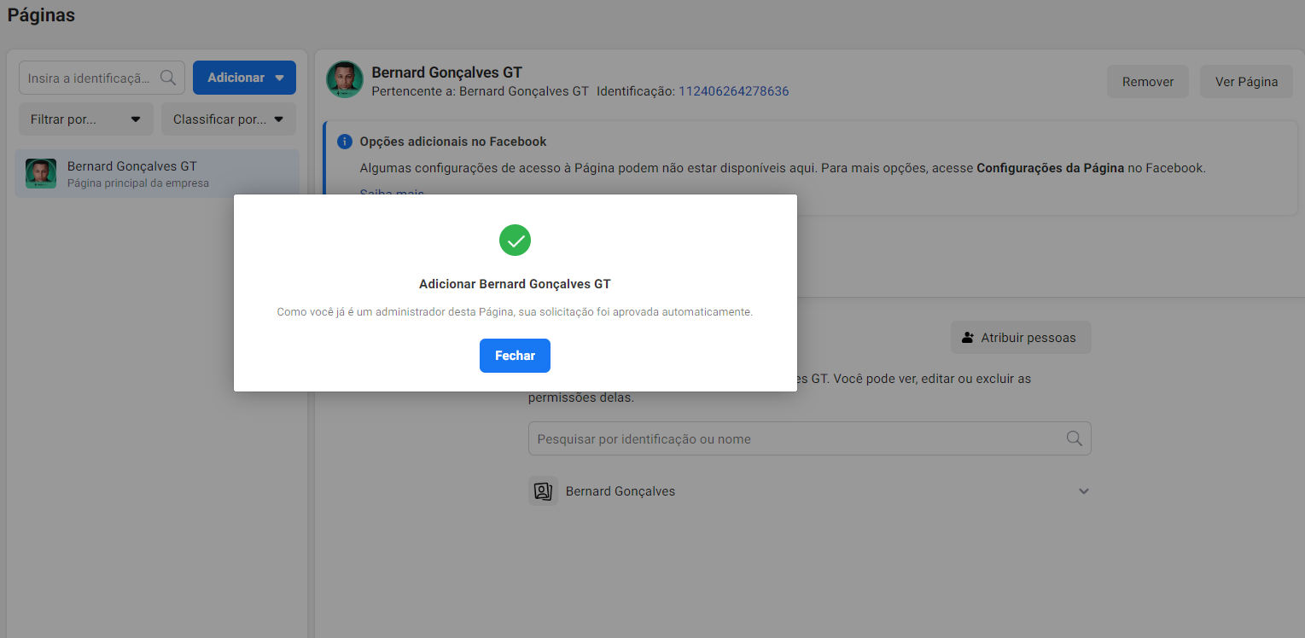Open the Classificar por dropdown
Viewport: 1305px width, 638px height.
point(229,119)
